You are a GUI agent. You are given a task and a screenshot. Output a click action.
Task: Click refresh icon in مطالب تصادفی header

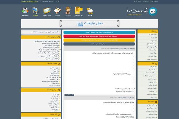[x=59, y=64]
